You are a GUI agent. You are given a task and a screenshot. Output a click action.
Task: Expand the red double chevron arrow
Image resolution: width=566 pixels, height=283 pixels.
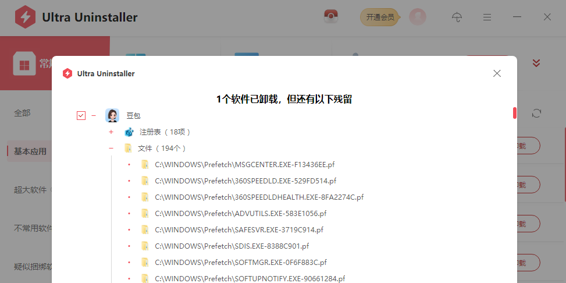(536, 63)
